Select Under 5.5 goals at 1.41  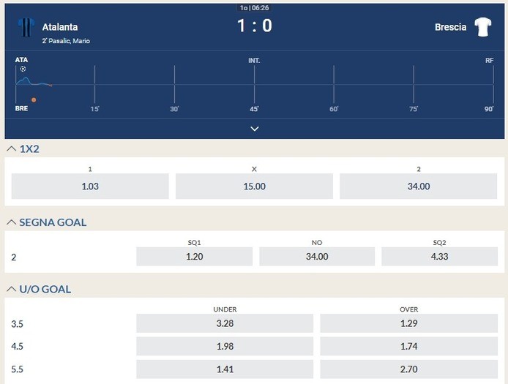pos(225,369)
